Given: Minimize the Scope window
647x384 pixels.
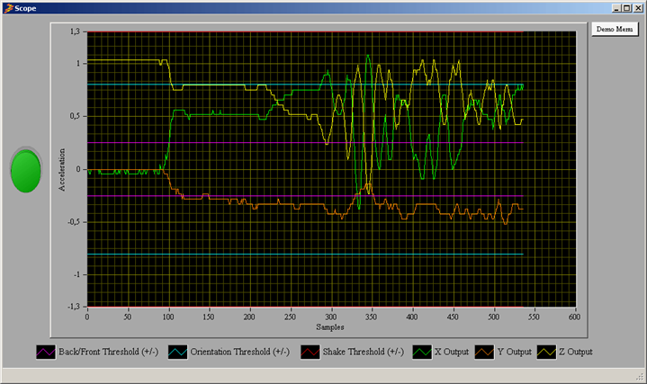Looking at the screenshot, I should (x=617, y=8).
